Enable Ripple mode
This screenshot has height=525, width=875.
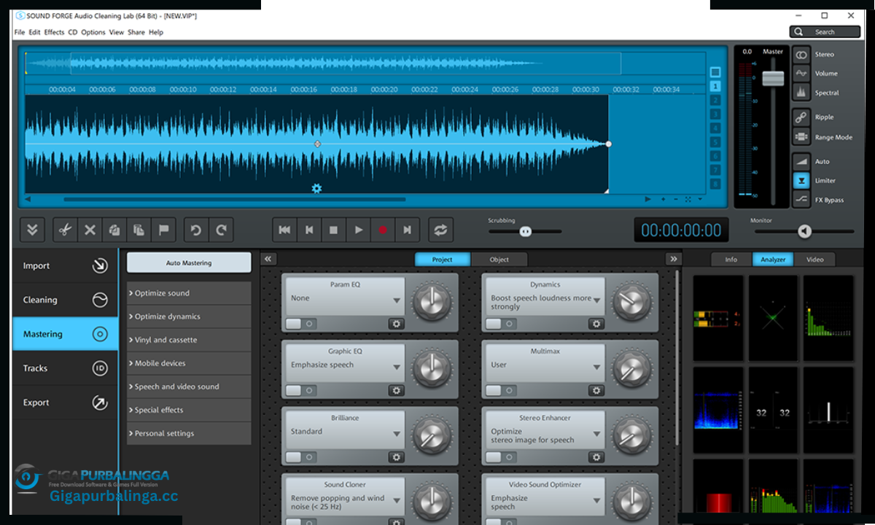coord(801,117)
